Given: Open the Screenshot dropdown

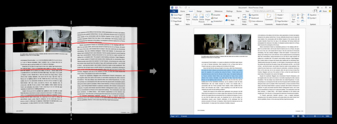Looking at the screenshot, I should point(217,21).
